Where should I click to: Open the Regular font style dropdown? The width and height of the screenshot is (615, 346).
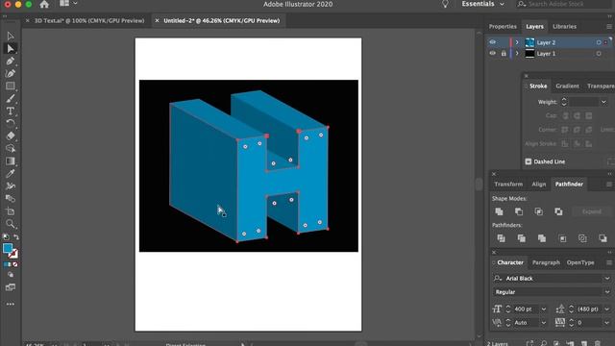(x=607, y=292)
